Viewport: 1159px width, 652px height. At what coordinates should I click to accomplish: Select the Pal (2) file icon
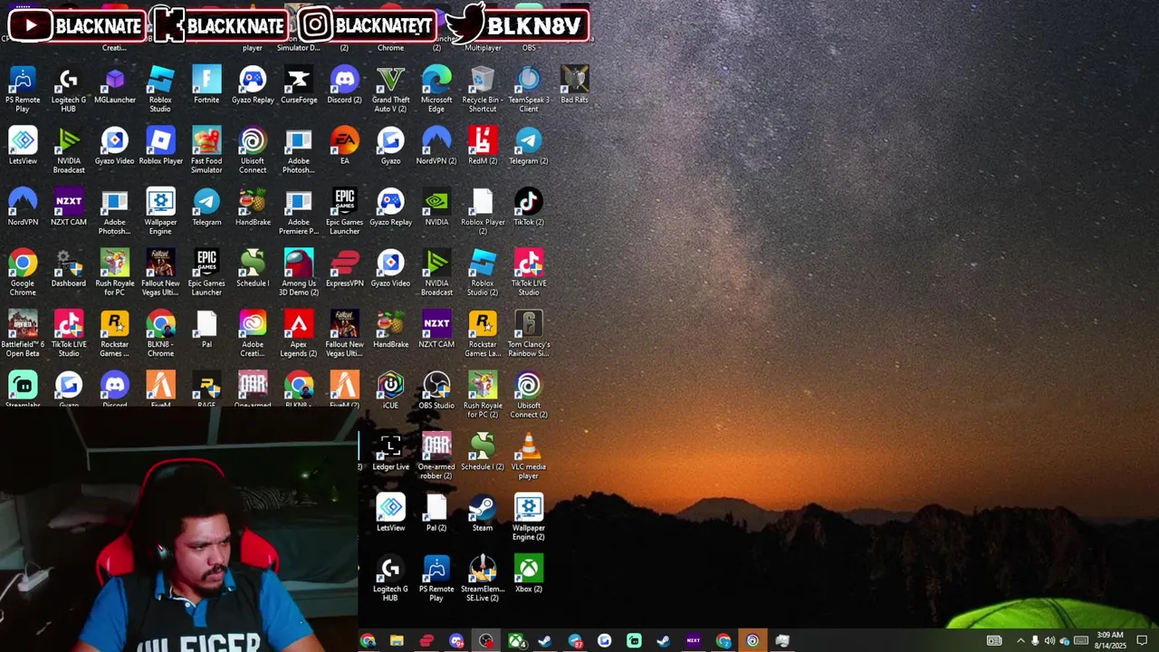(x=436, y=514)
